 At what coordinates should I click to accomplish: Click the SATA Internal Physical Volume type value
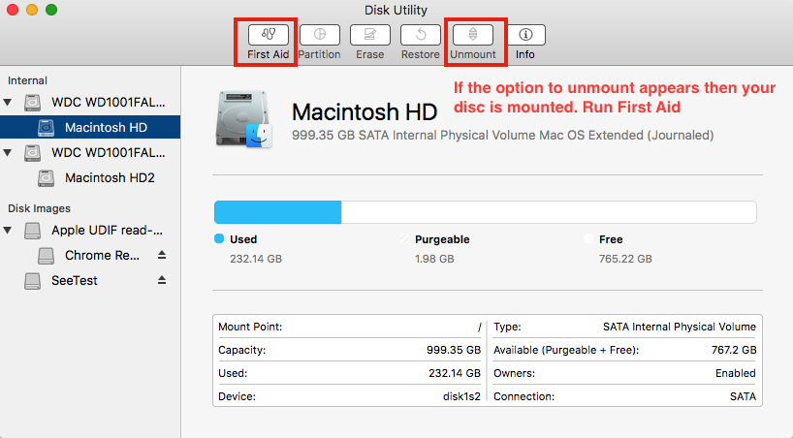(x=680, y=327)
